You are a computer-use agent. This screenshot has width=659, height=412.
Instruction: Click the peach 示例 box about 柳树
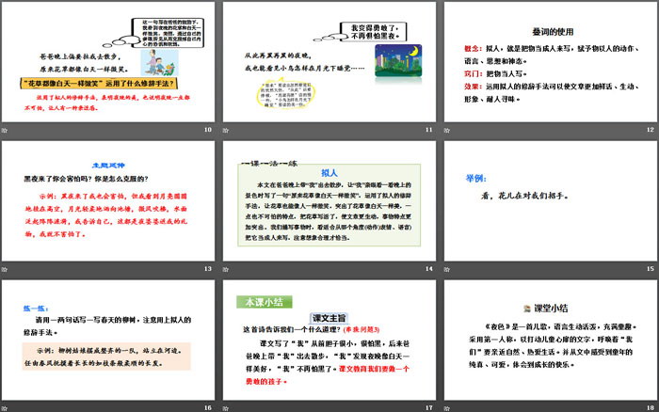click(x=106, y=357)
